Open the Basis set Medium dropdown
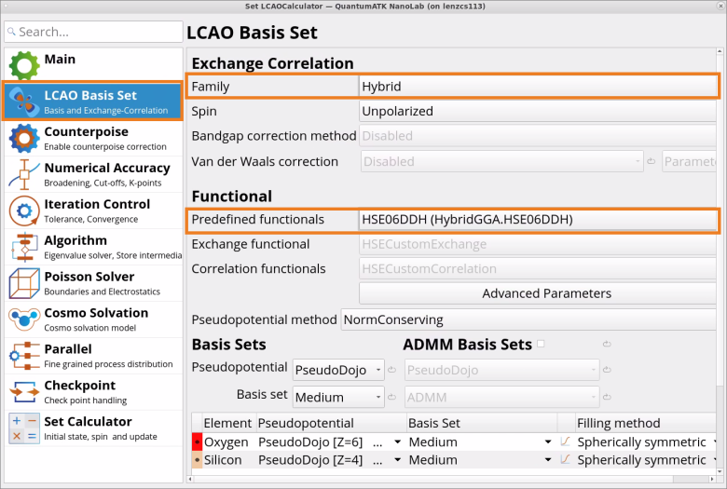Viewport: 727px width, 489px height. [x=337, y=398]
